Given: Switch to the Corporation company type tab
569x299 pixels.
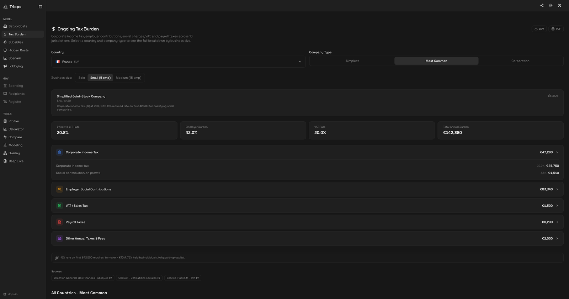Looking at the screenshot, I should pyautogui.click(x=520, y=61).
